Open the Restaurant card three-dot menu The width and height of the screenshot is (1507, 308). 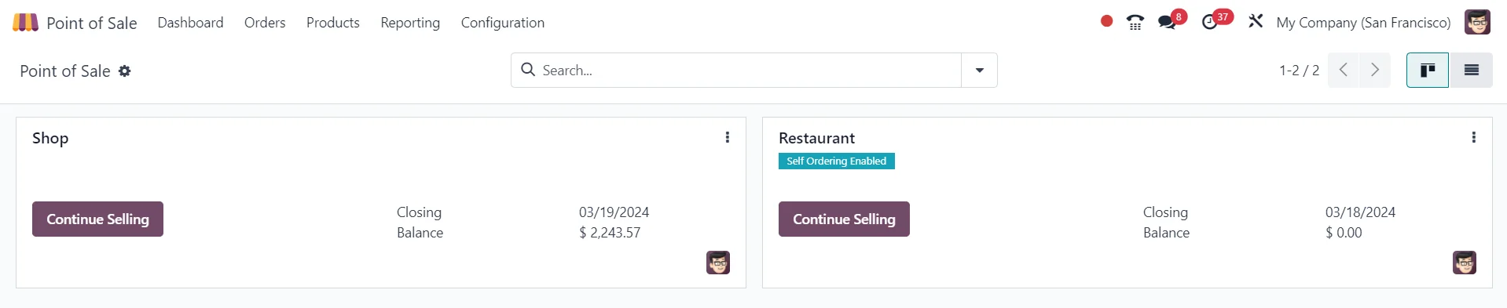tap(1474, 137)
